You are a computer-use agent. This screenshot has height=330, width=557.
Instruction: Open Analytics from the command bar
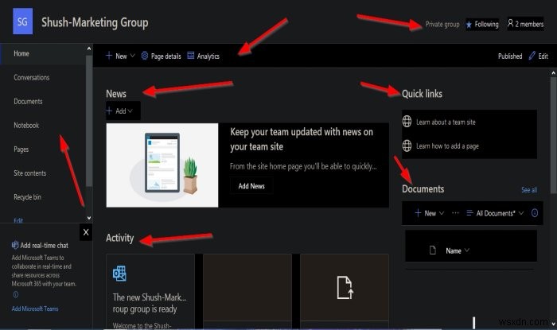tap(203, 56)
